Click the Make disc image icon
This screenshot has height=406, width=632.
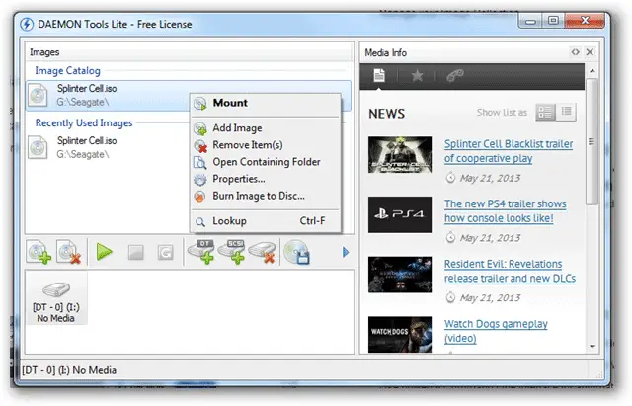(296, 252)
